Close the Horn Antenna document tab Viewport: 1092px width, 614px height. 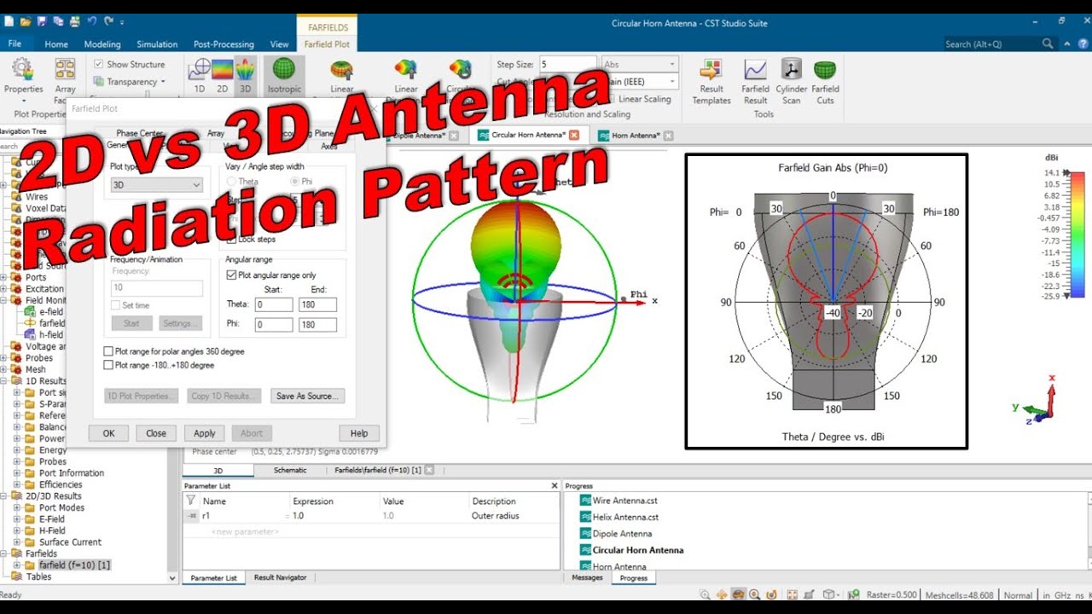[668, 135]
